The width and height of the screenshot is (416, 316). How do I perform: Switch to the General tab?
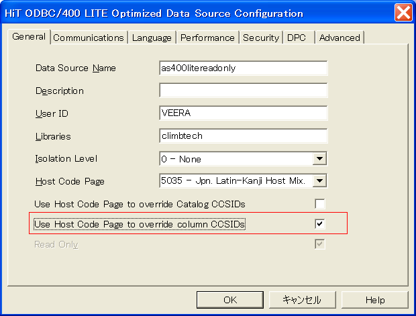(x=29, y=37)
